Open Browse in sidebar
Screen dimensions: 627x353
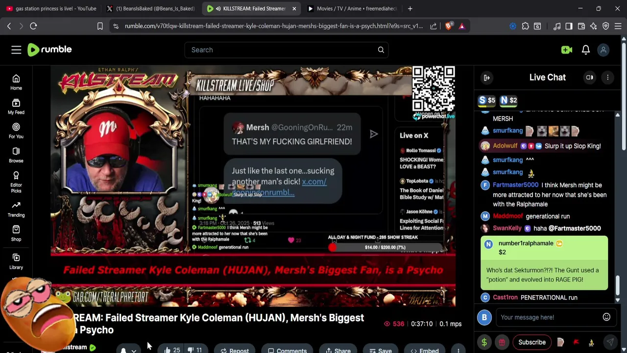pyautogui.click(x=16, y=155)
